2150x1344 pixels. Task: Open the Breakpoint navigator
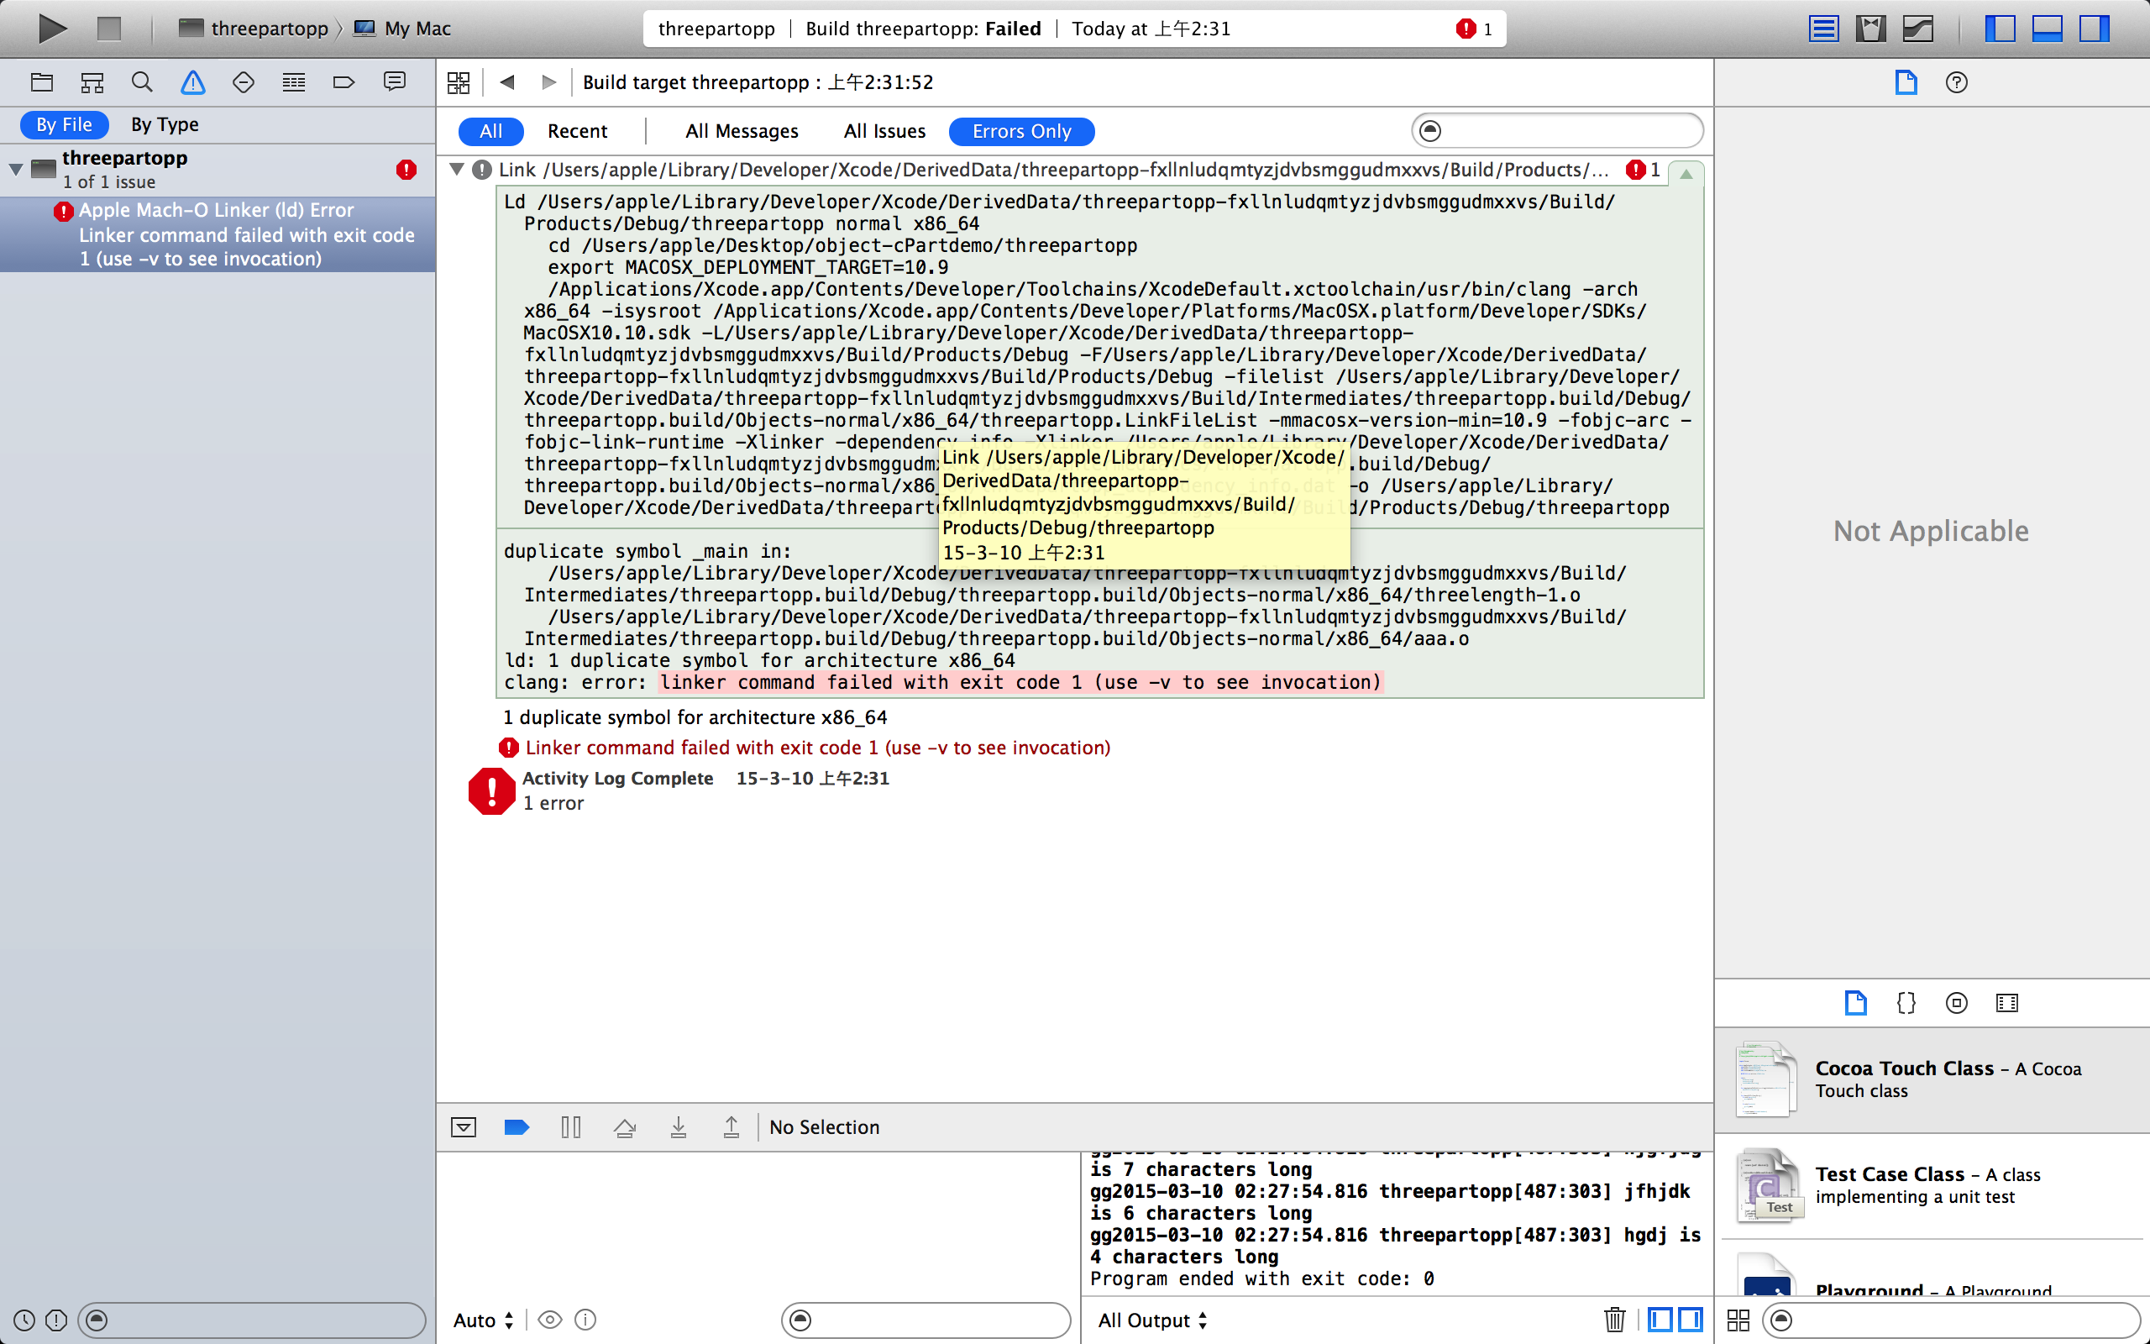click(343, 82)
